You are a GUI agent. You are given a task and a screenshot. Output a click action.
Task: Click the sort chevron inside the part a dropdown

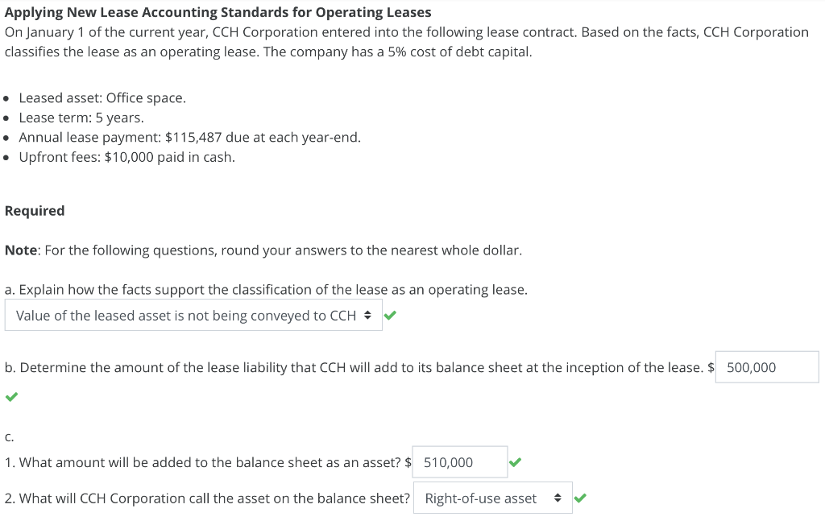click(367, 315)
